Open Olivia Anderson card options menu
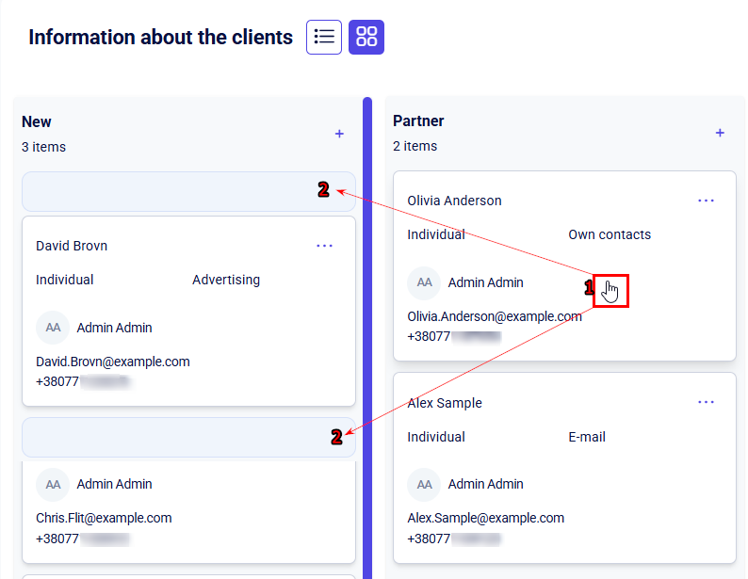 pos(706,201)
